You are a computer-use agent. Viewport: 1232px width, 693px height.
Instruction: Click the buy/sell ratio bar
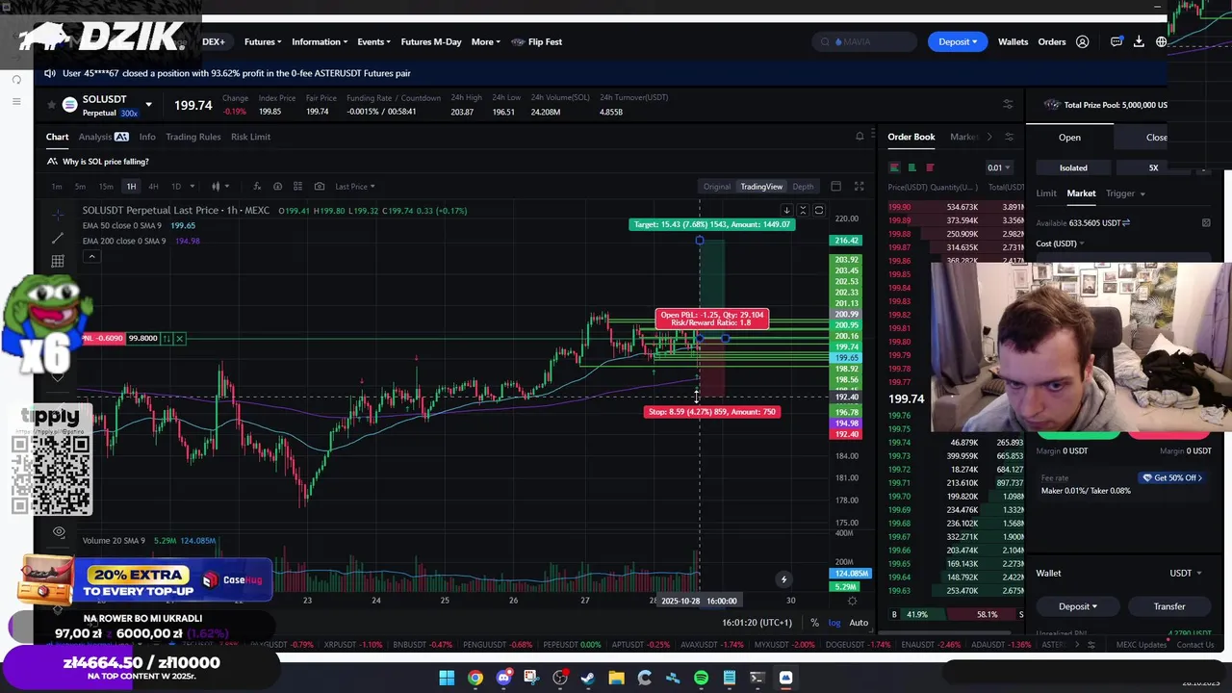pyautogui.click(x=957, y=614)
